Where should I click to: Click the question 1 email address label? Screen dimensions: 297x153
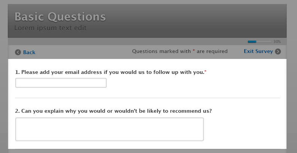click(x=110, y=72)
